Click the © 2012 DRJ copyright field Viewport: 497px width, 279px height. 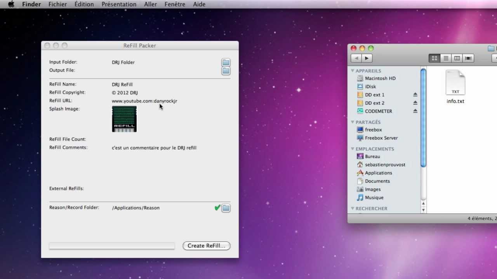click(x=125, y=93)
